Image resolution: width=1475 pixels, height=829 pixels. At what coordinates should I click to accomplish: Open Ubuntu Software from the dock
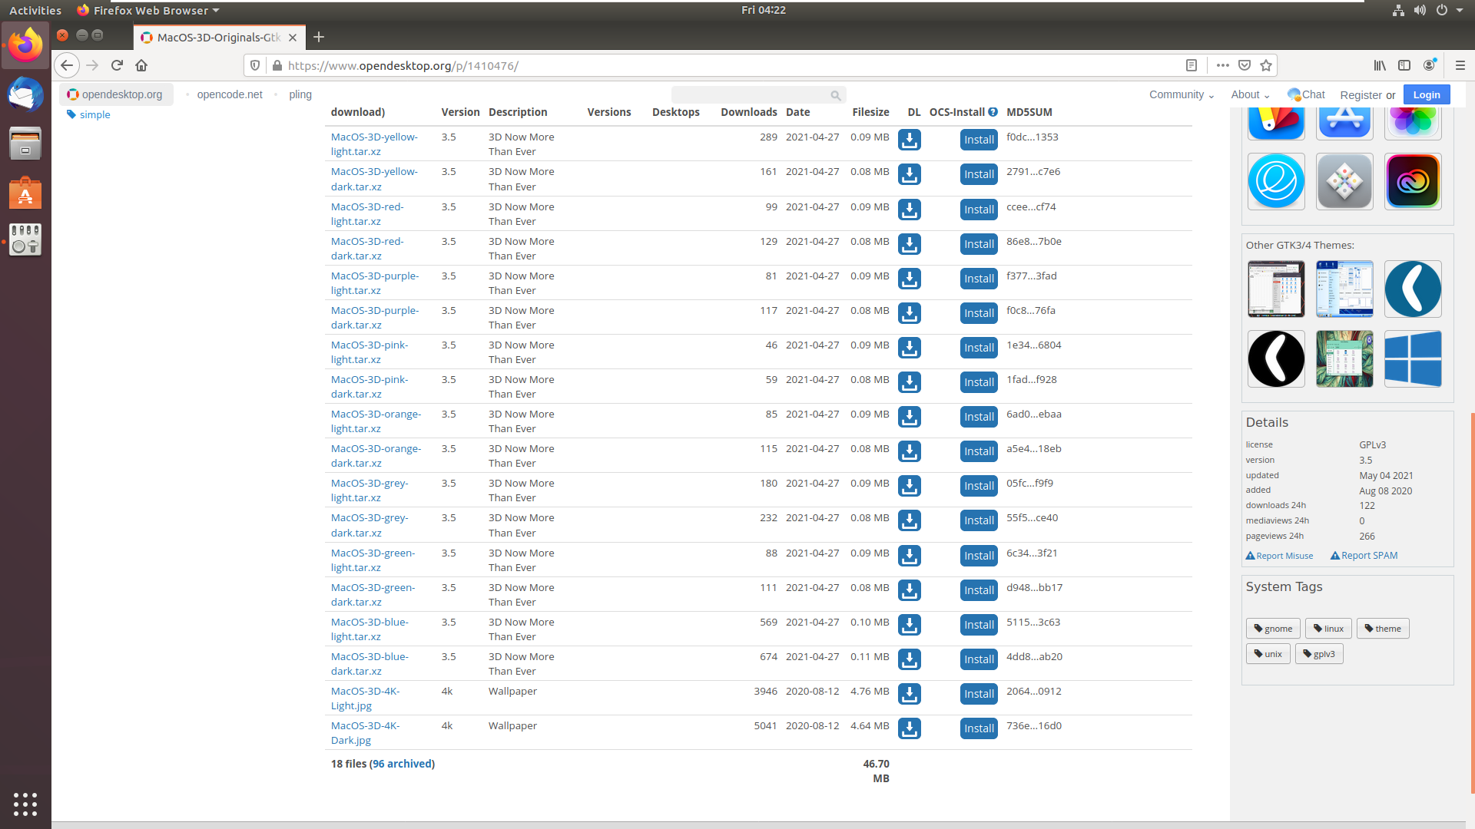click(x=25, y=192)
